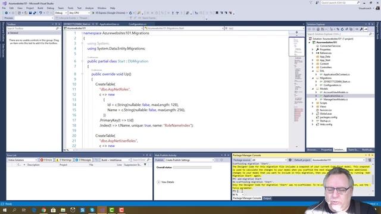Open the Entire Solution scope dropdown
Screen dimensions: 381x214
22,160
